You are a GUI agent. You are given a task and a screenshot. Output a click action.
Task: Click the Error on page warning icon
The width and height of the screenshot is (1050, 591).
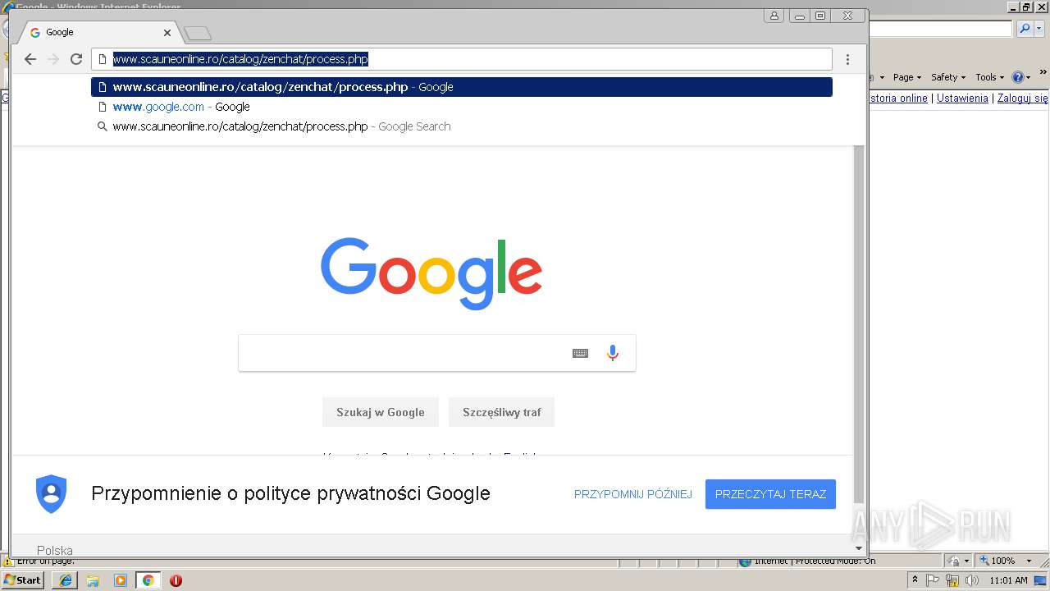click(x=8, y=561)
